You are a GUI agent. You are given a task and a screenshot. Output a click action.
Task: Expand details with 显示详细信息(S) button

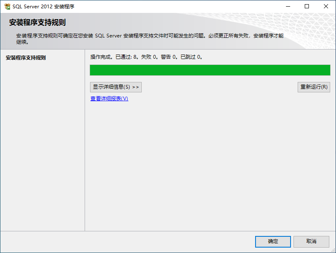coord(116,87)
